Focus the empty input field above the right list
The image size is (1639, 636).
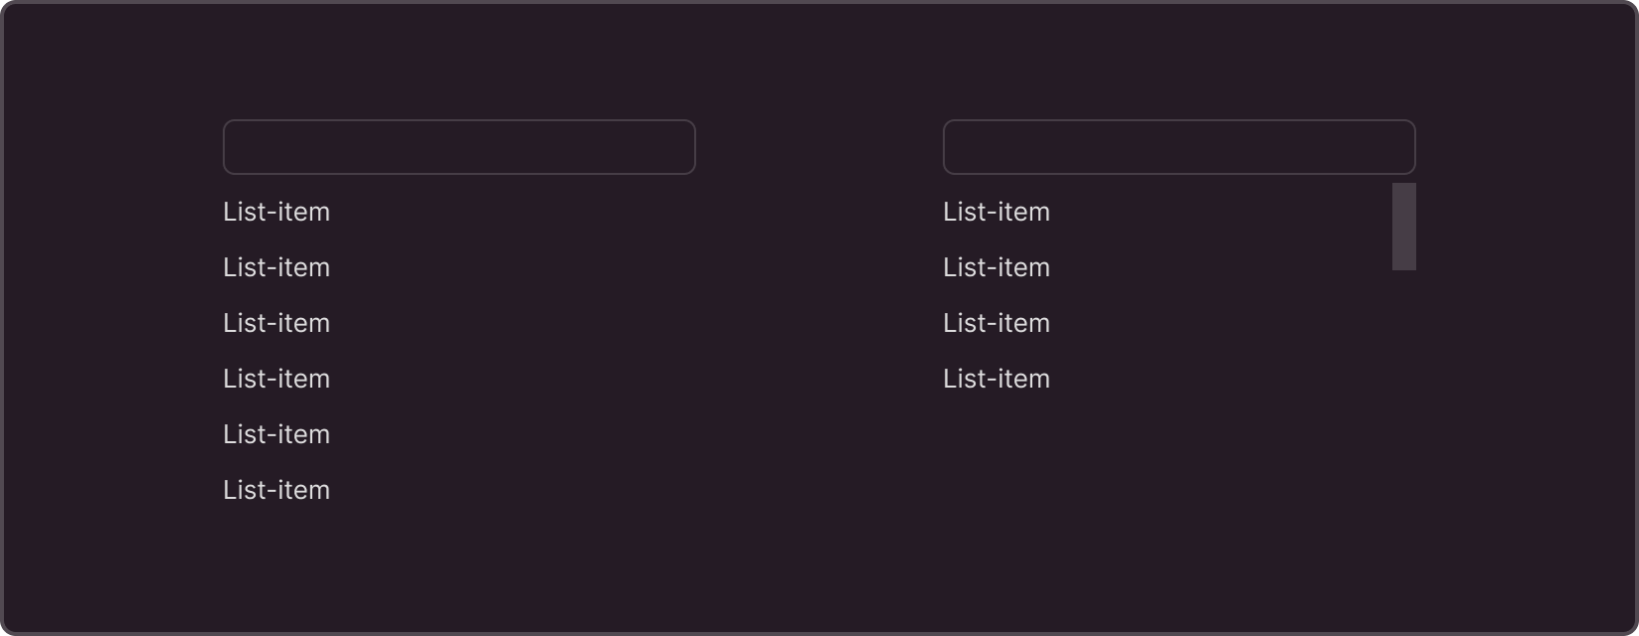1180,147
